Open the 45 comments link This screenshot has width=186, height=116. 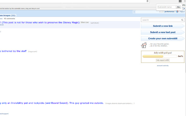coord(9,19)
